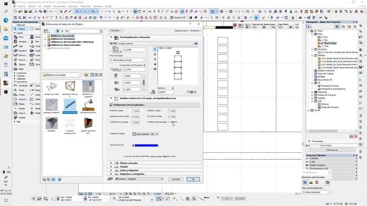Click ANCHO huella value field
This screenshot has width=367, height=206.
(136, 111)
